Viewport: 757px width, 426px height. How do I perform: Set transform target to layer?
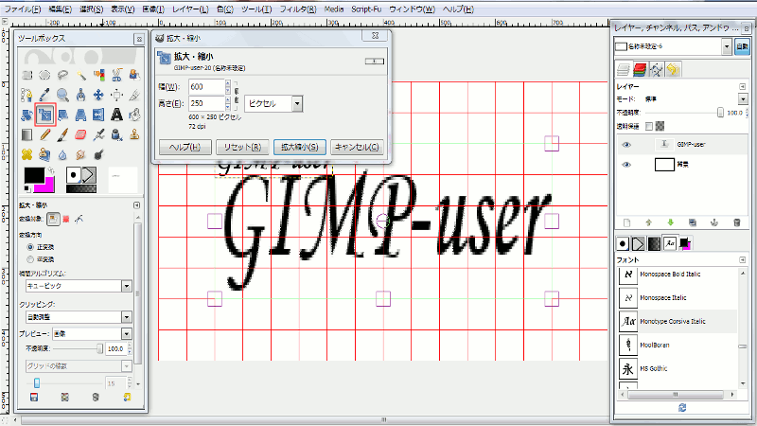[53, 220]
